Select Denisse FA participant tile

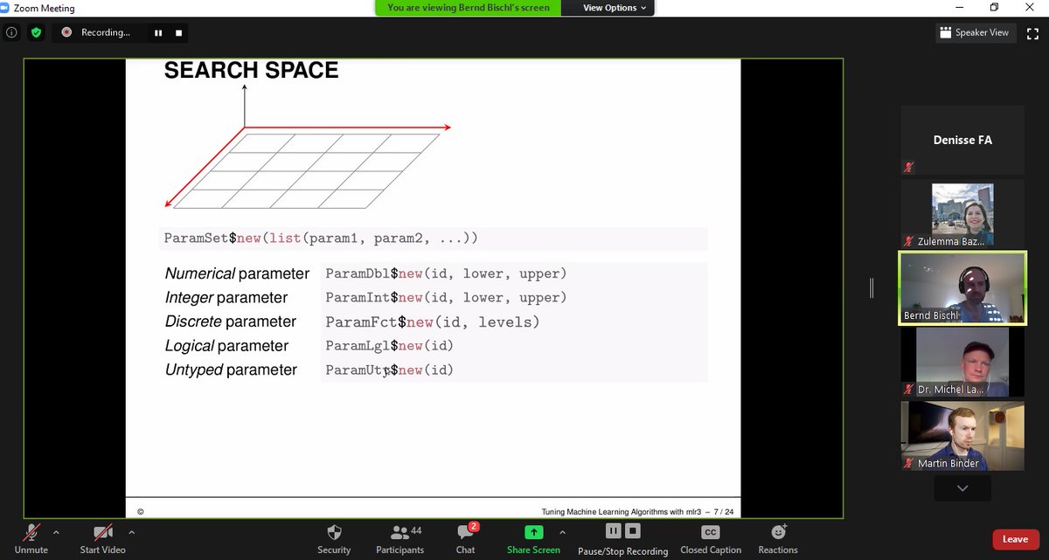pyautogui.click(x=962, y=140)
